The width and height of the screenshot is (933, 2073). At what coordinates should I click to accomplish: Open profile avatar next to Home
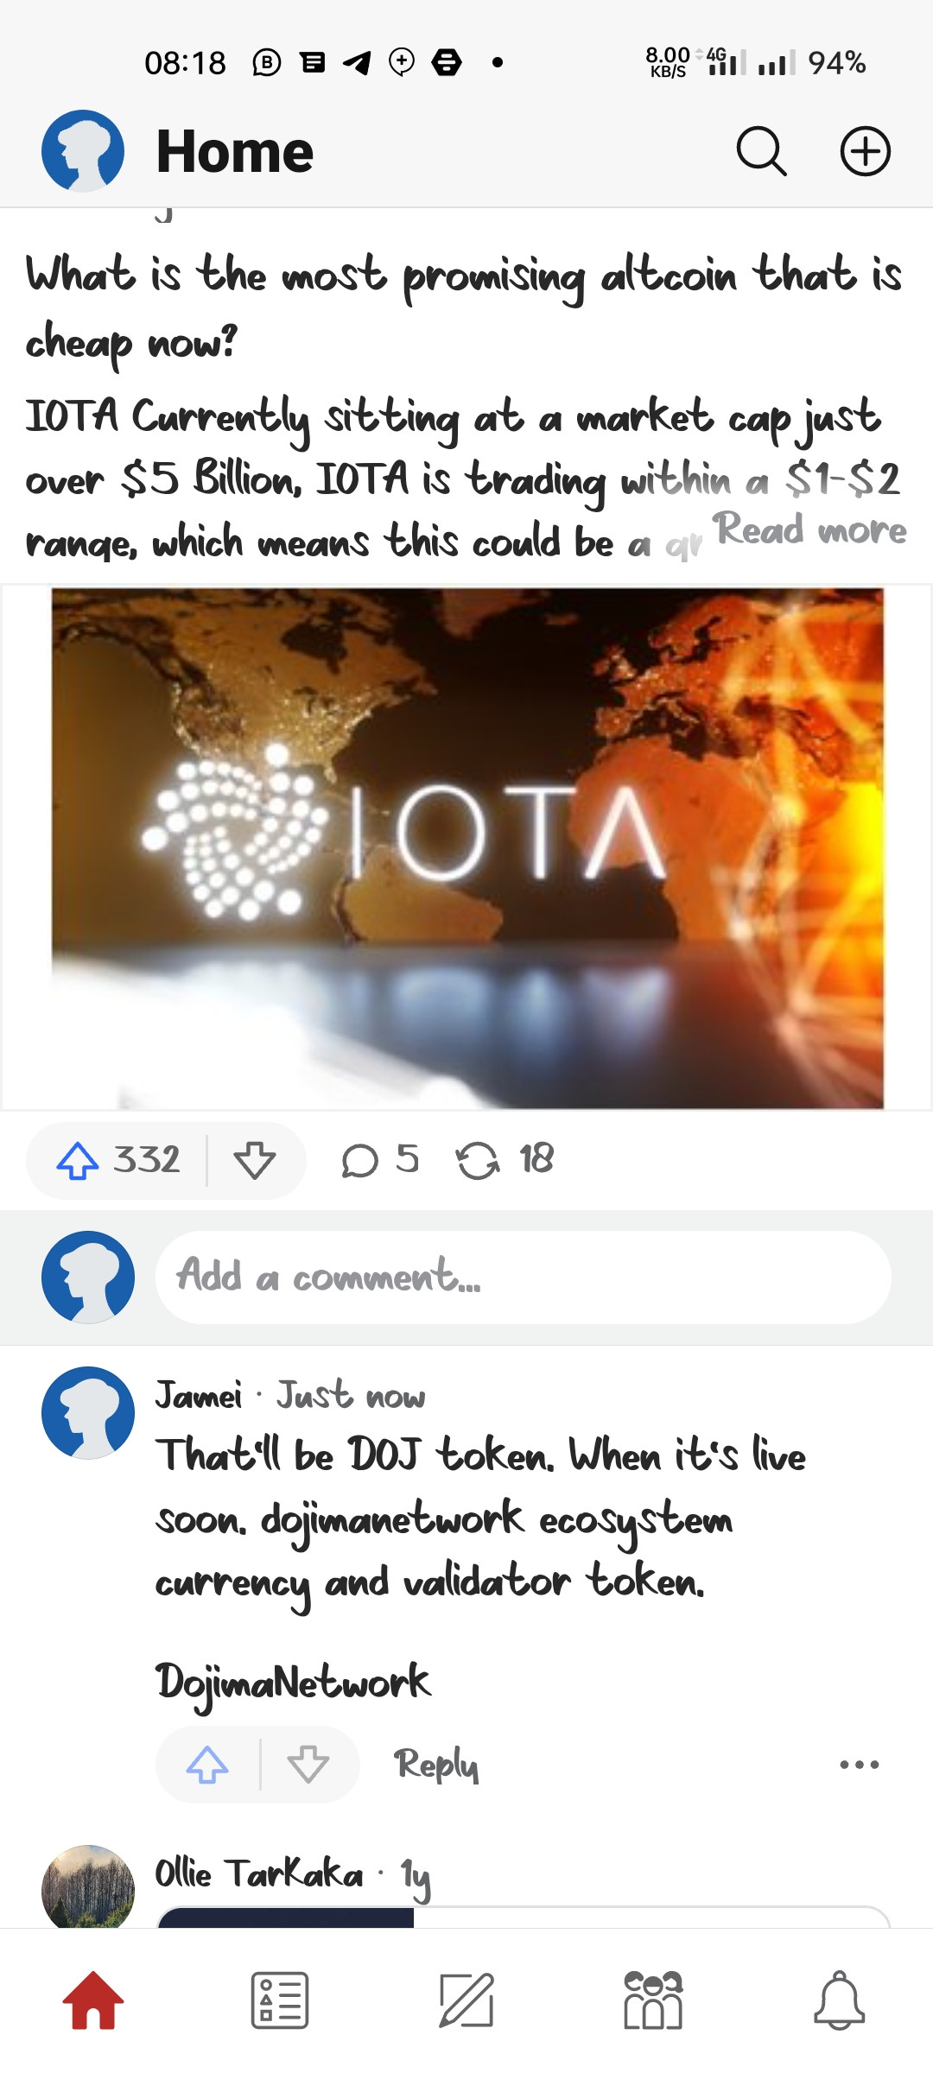(83, 151)
